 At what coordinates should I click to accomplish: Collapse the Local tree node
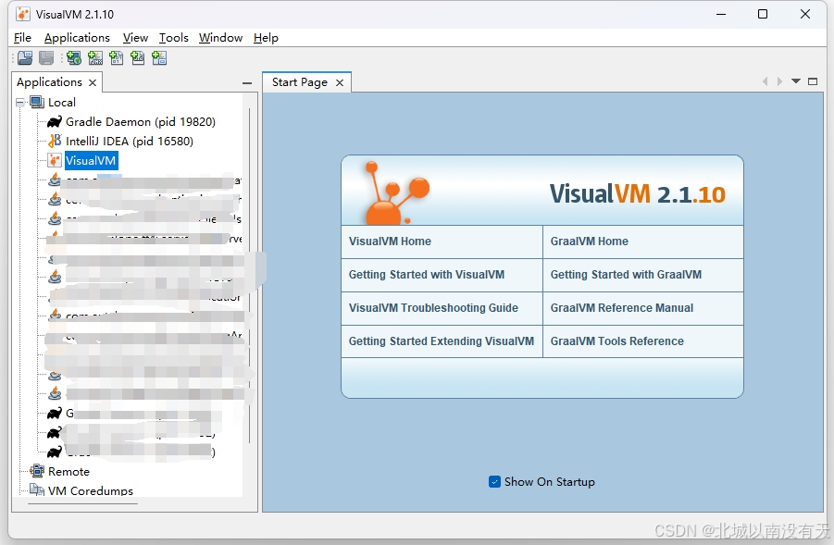pyautogui.click(x=20, y=102)
